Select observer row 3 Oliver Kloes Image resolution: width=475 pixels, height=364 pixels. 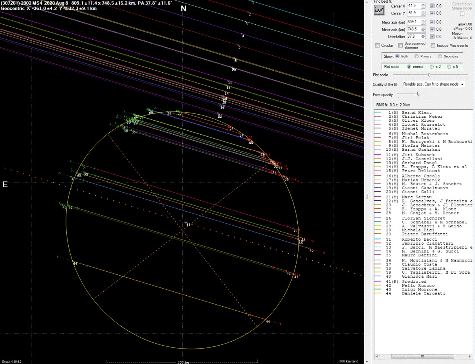click(x=424, y=121)
